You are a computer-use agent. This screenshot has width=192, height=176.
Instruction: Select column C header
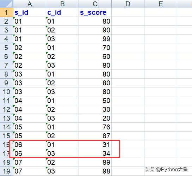coord(95,4)
